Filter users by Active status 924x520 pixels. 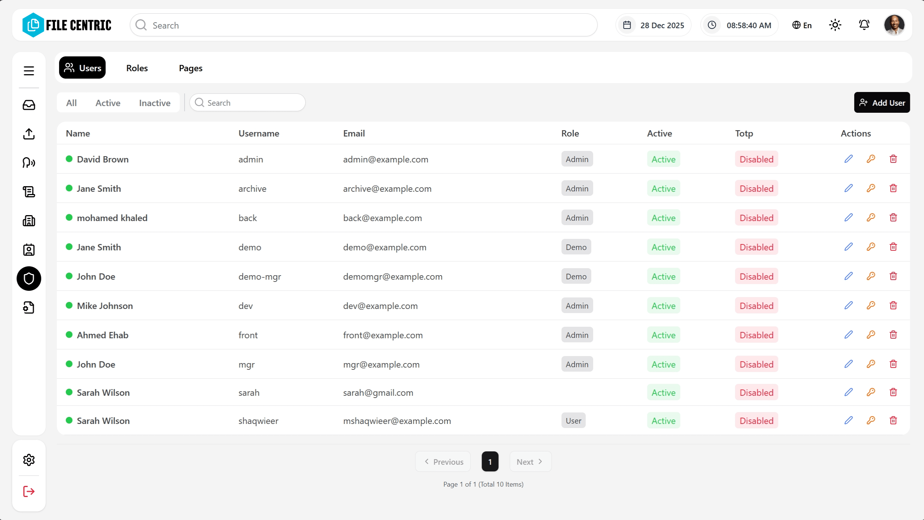pyautogui.click(x=107, y=103)
